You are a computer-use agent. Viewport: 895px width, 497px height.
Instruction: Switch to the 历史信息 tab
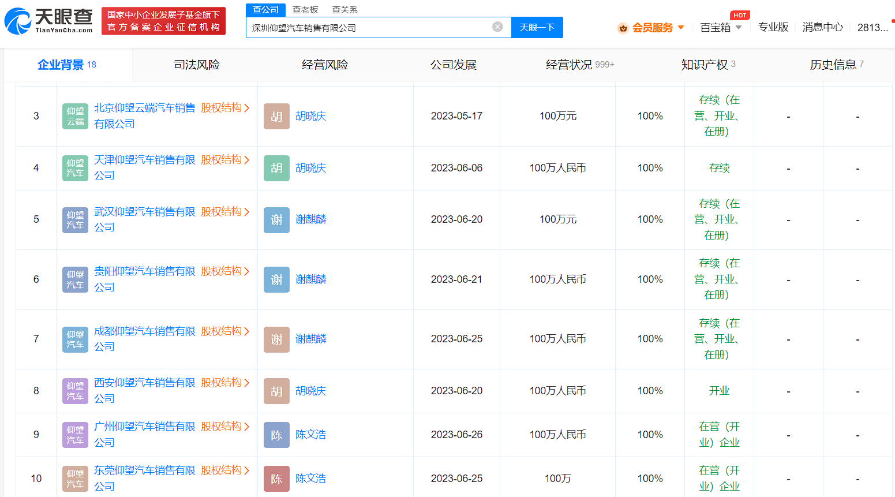click(836, 65)
